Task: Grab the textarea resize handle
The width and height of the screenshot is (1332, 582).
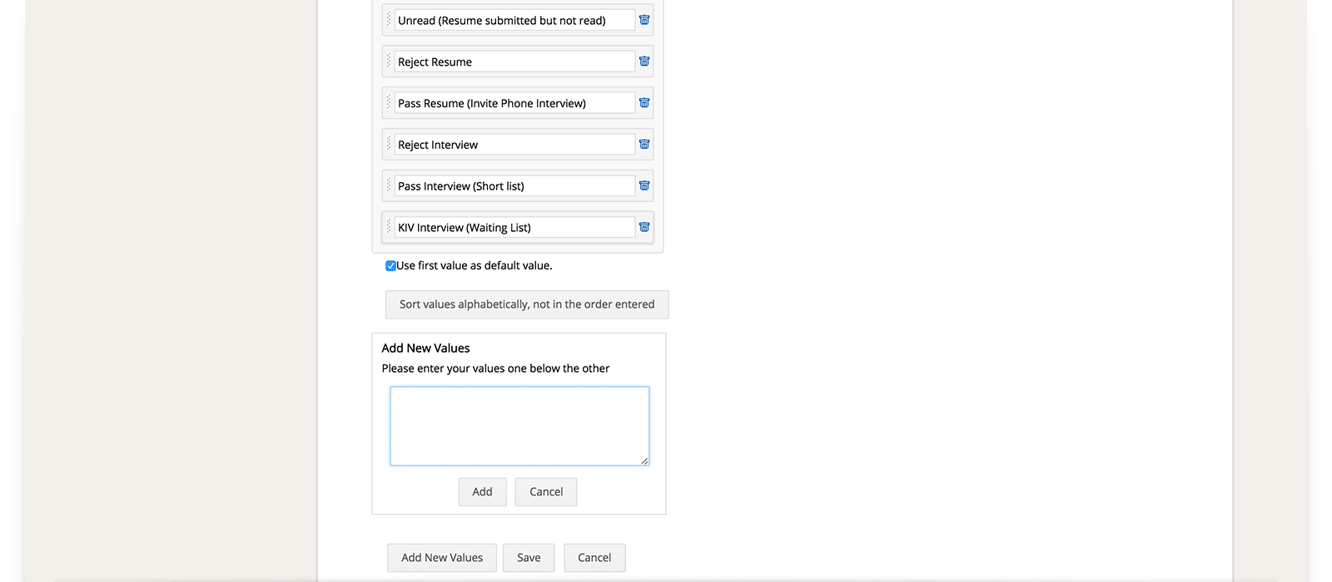Action: point(644,461)
